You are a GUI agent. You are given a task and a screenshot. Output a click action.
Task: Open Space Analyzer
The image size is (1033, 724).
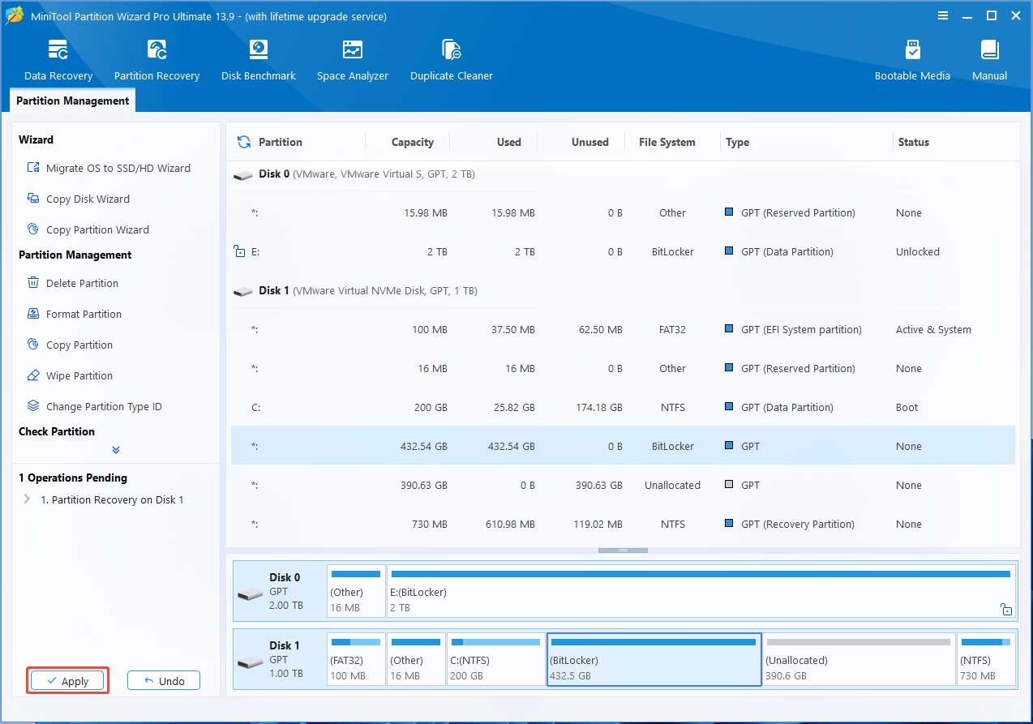(353, 61)
